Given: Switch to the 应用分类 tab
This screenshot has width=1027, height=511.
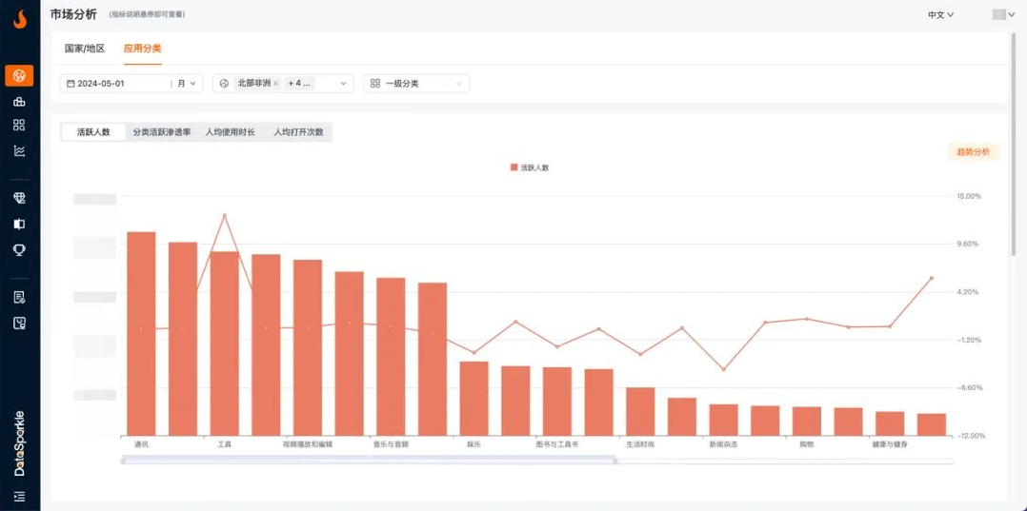Looking at the screenshot, I should coord(142,48).
